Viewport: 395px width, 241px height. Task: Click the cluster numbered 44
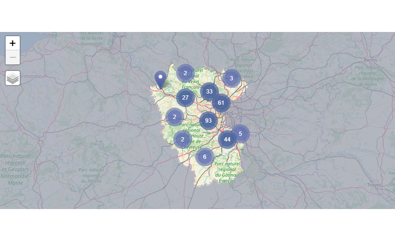point(227,140)
